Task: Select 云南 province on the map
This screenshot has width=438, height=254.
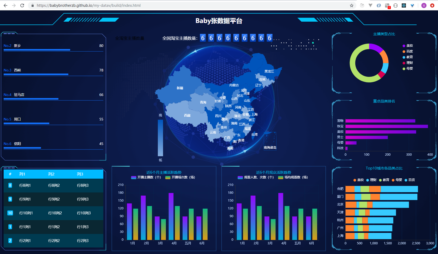Action: pyautogui.click(x=213, y=132)
